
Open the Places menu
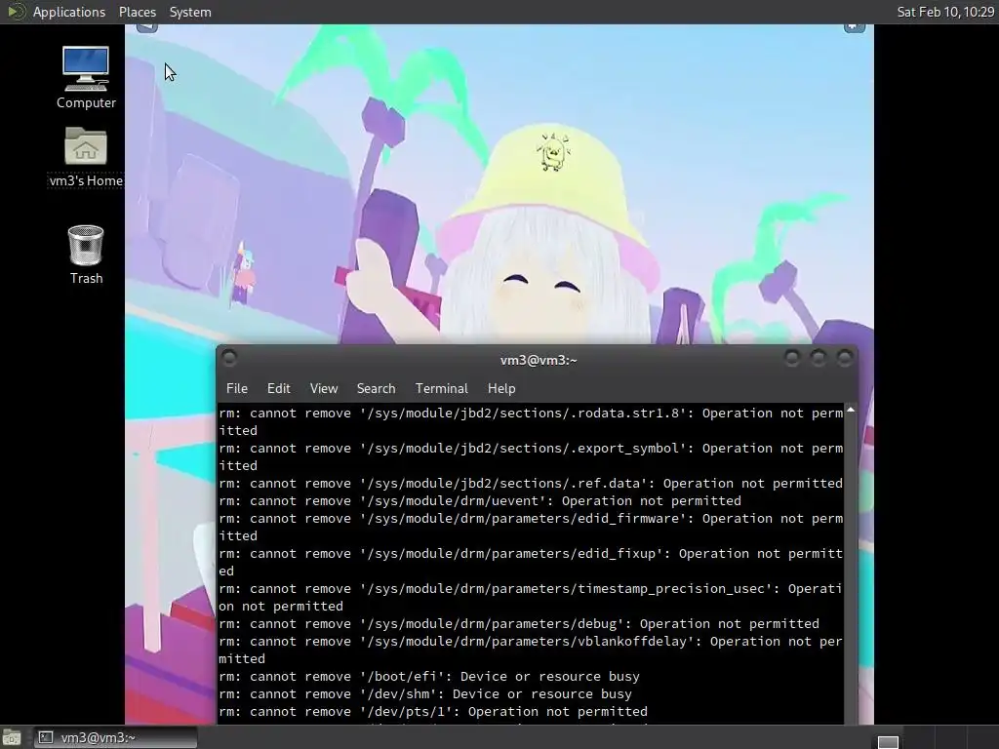tap(137, 12)
